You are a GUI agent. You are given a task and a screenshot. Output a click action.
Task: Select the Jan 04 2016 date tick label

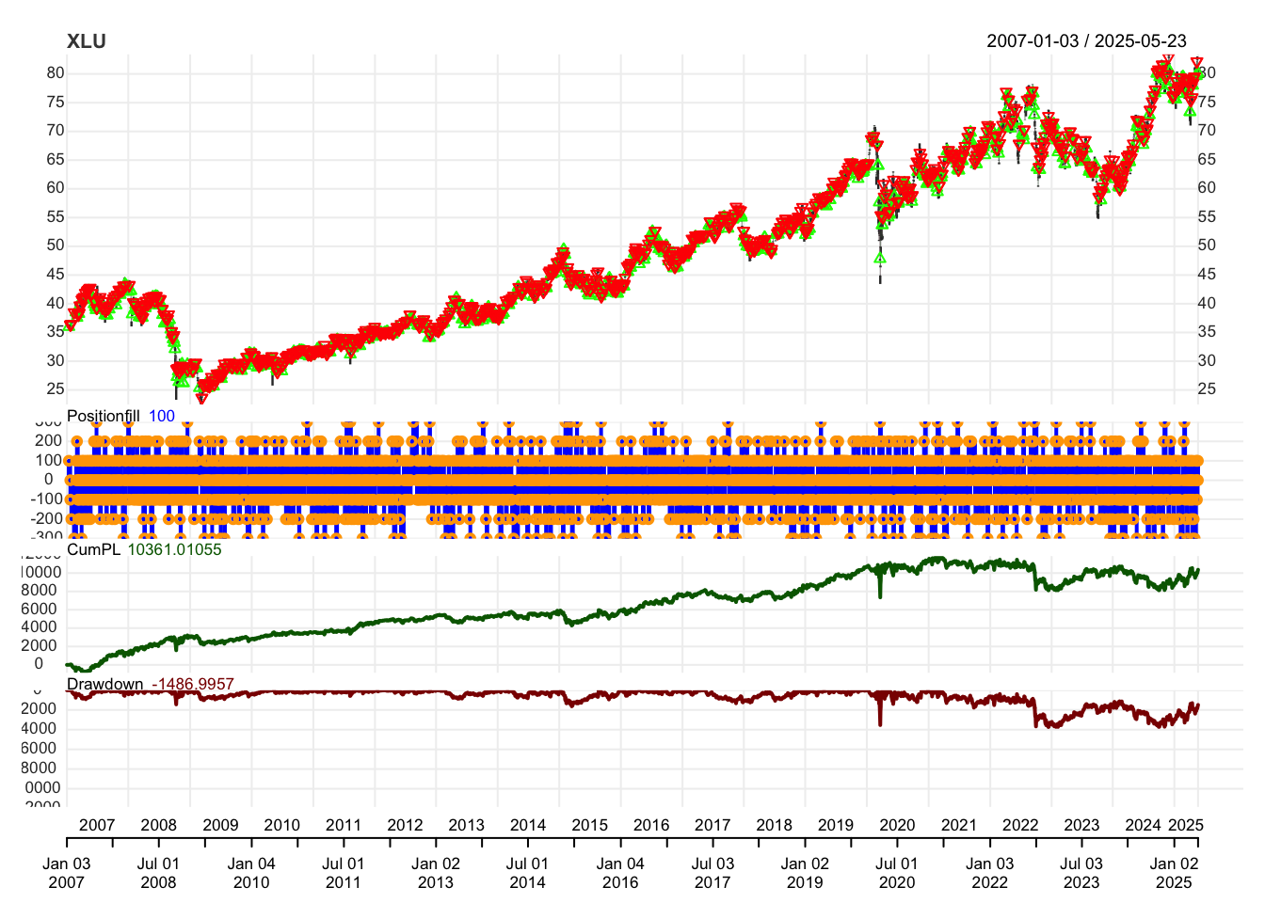point(620,873)
